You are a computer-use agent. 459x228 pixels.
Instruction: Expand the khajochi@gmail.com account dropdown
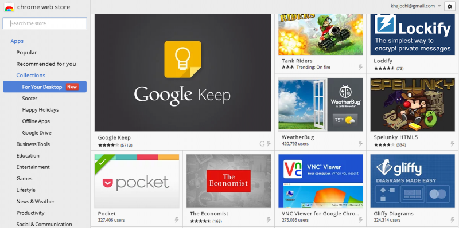click(x=415, y=6)
